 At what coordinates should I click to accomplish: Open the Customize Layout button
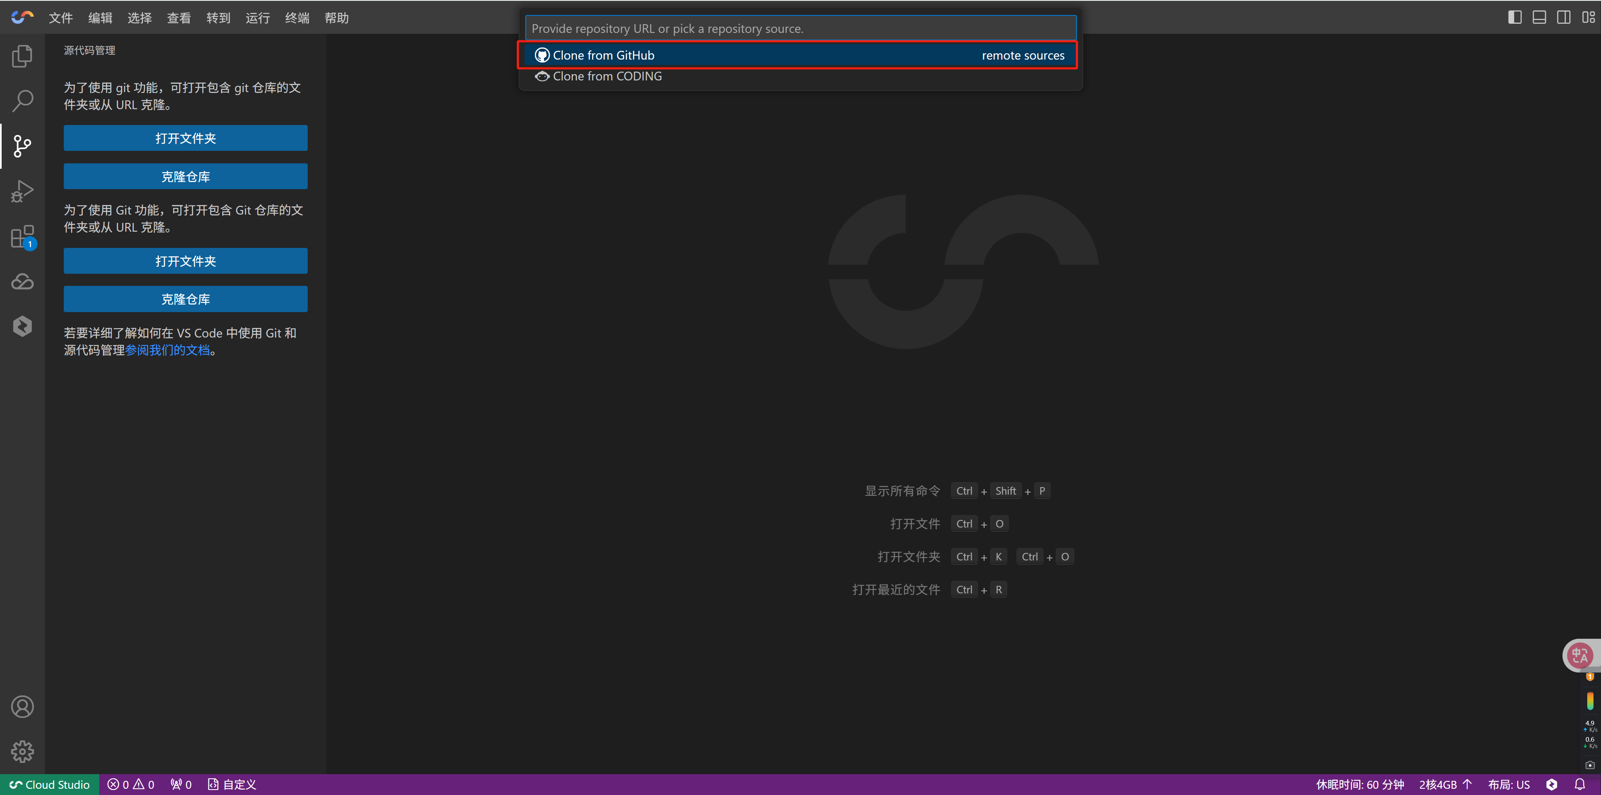pos(1588,17)
